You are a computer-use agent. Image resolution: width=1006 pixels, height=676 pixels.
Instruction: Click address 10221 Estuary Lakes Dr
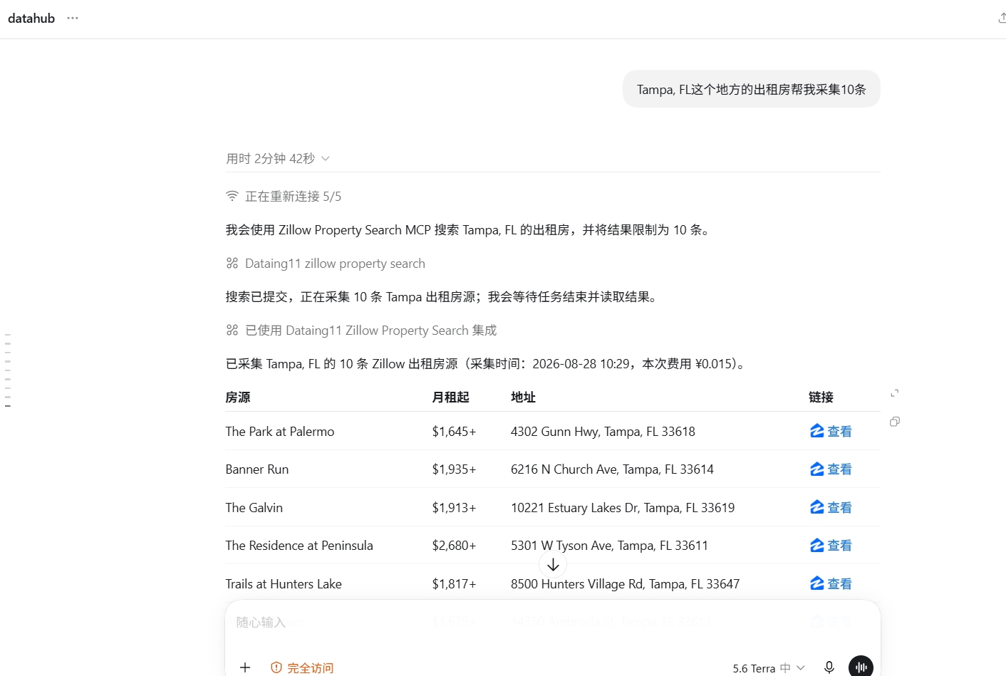click(623, 507)
